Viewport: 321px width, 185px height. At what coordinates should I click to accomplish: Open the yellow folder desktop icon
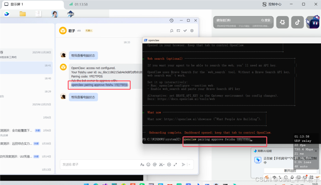(23, 14)
